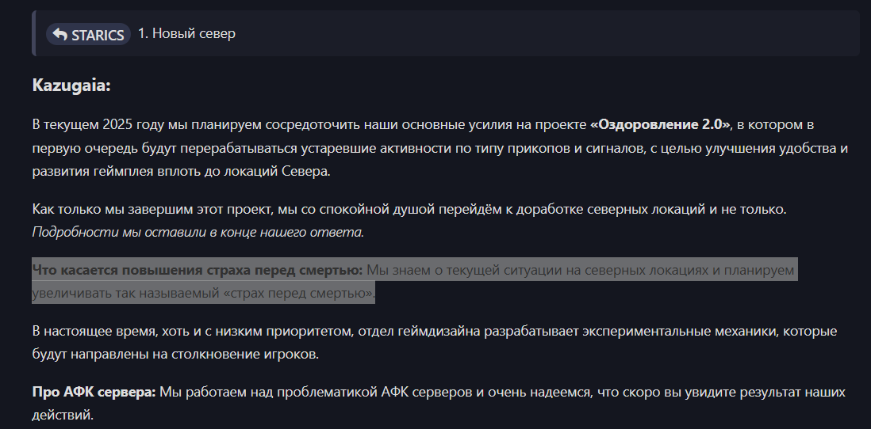
Task: Click the reply arrow icon beside STARICS
Action: [x=59, y=34]
